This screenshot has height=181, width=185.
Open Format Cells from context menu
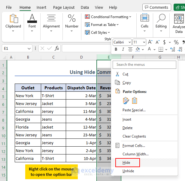144,146
